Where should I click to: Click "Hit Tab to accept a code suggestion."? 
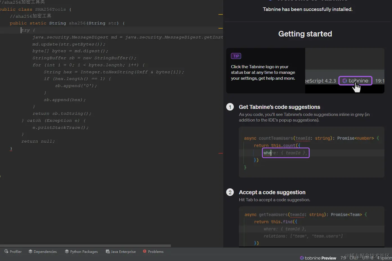[x=275, y=200]
